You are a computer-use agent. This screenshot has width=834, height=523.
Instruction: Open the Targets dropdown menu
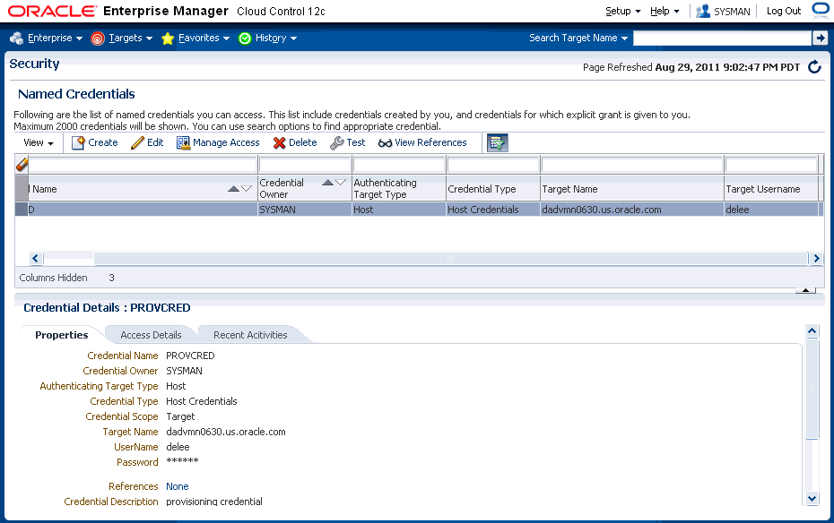coord(131,39)
